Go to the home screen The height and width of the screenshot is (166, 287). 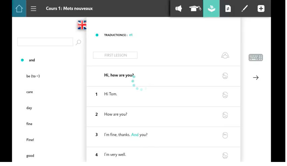pyautogui.click(x=19, y=8)
